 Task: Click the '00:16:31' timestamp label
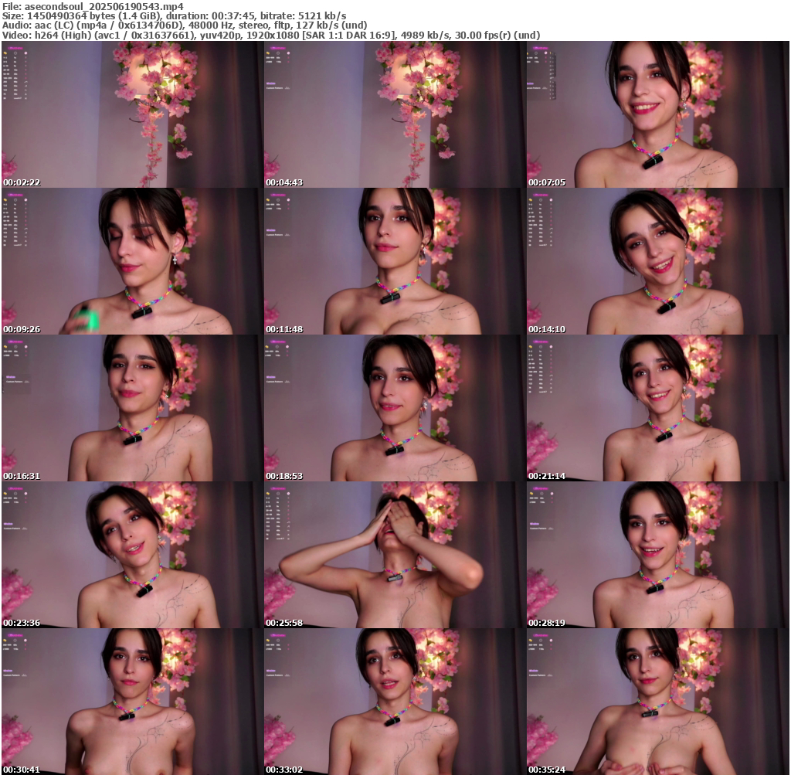coord(22,476)
